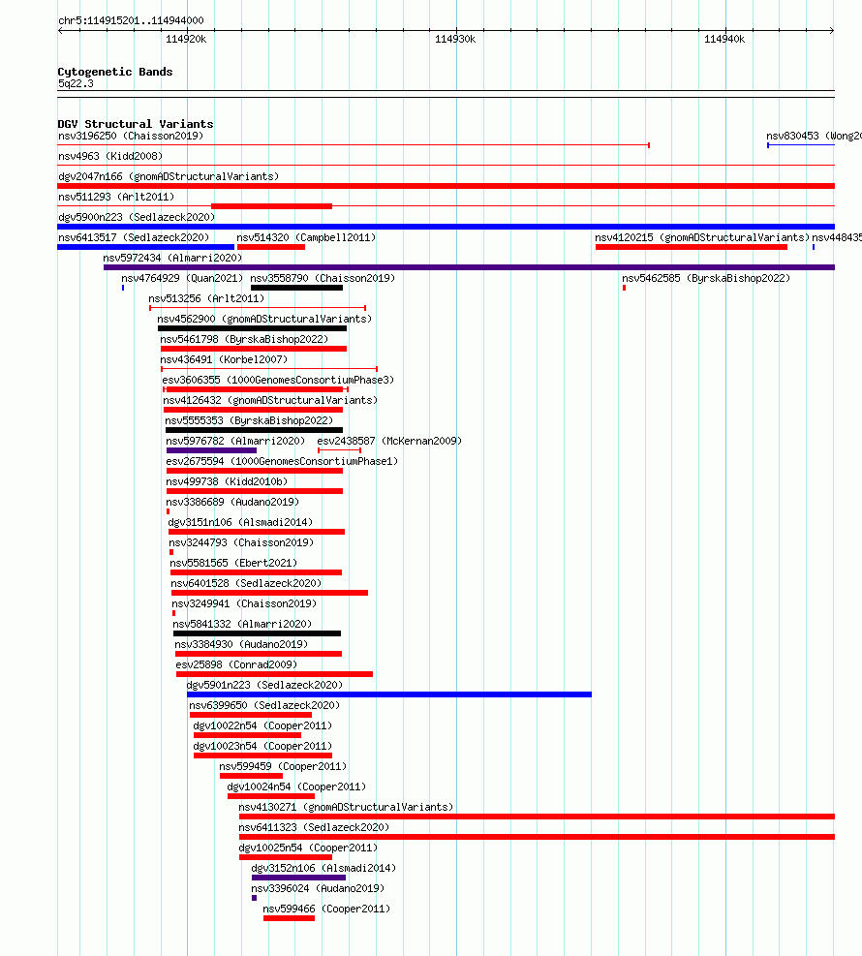This screenshot has width=862, height=956.
Task: Open the nsv3384930 (Audano2019) label
Action: [241, 644]
